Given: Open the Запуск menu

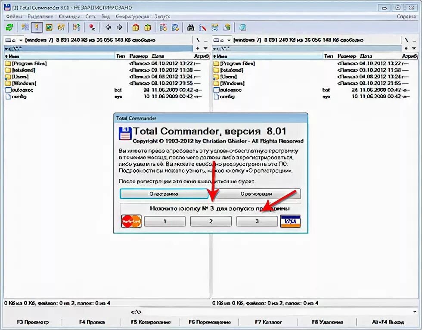Looking at the screenshot, I should click(x=162, y=16).
